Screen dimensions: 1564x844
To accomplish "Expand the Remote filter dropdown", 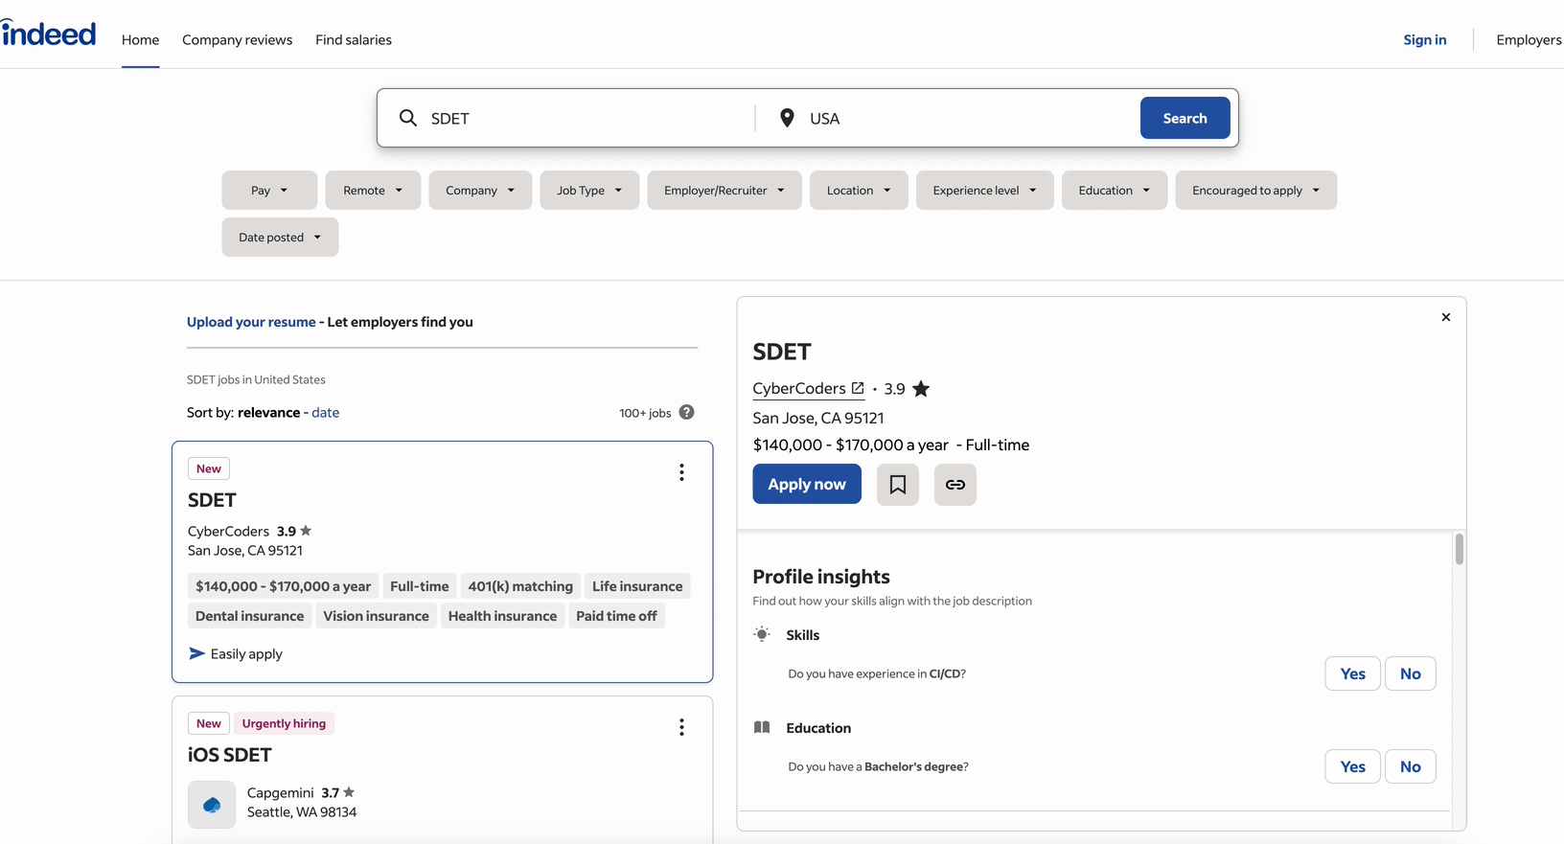I will (x=373, y=190).
